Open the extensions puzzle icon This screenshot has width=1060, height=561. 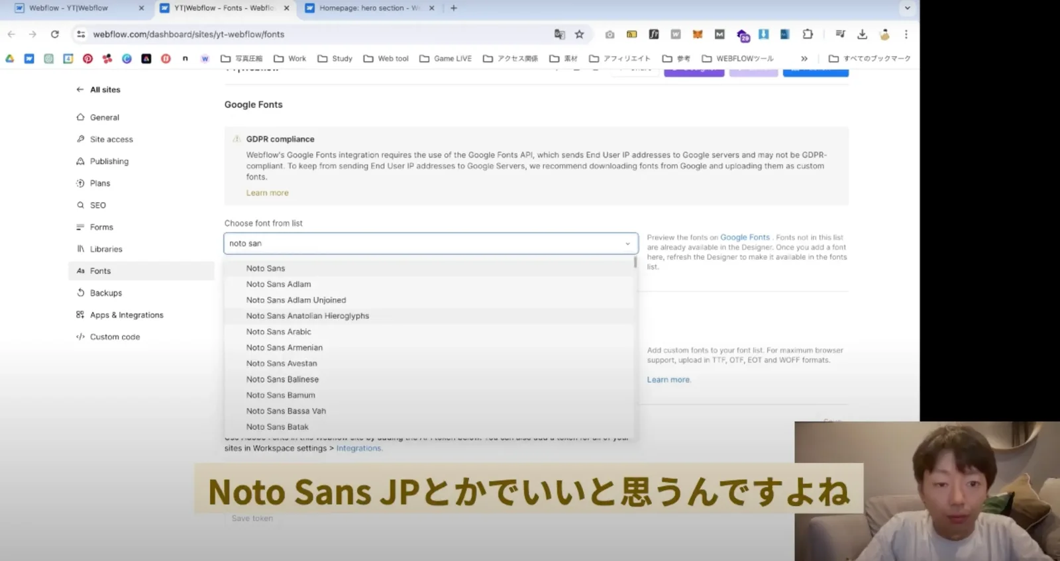pyautogui.click(x=808, y=34)
